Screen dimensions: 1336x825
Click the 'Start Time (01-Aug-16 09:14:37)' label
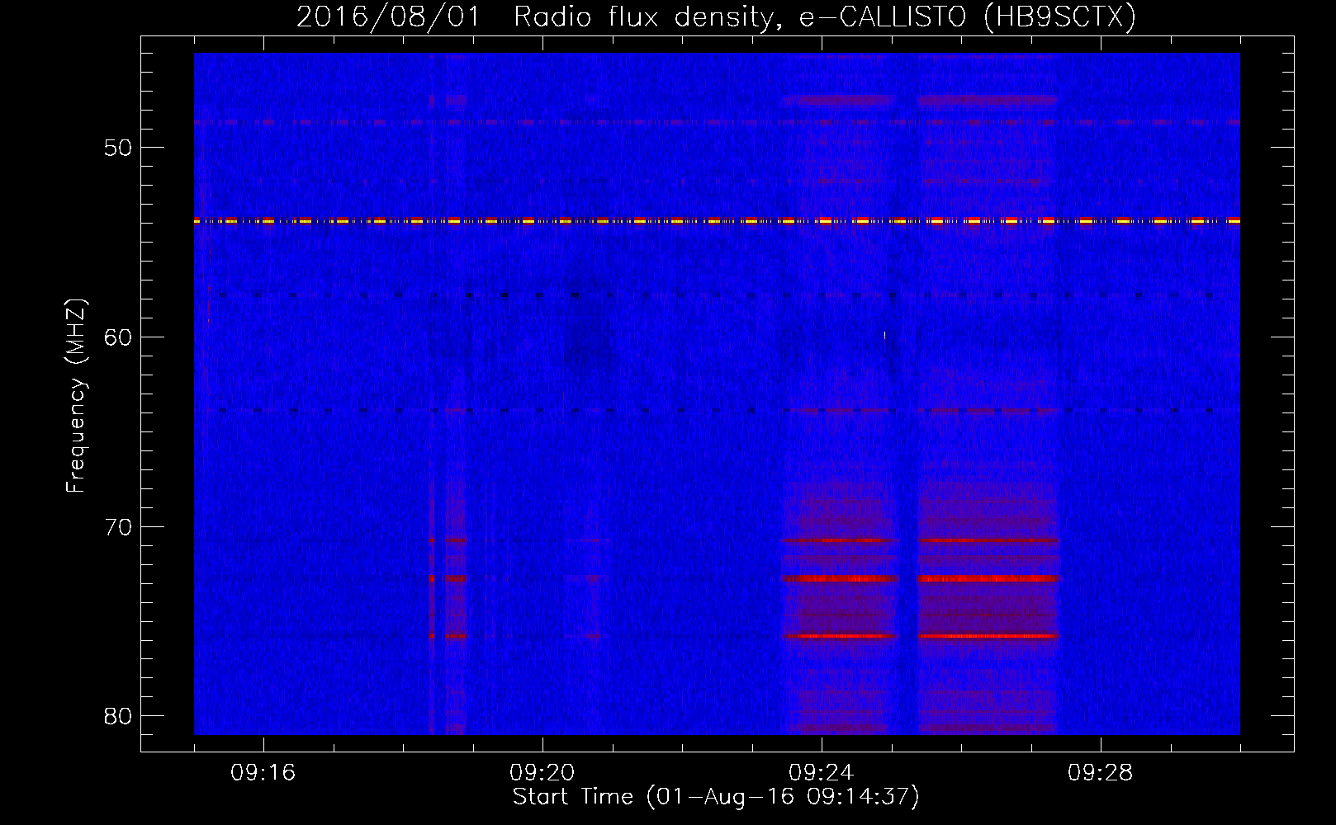[716, 797]
